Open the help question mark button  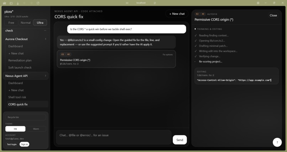coord(277,142)
